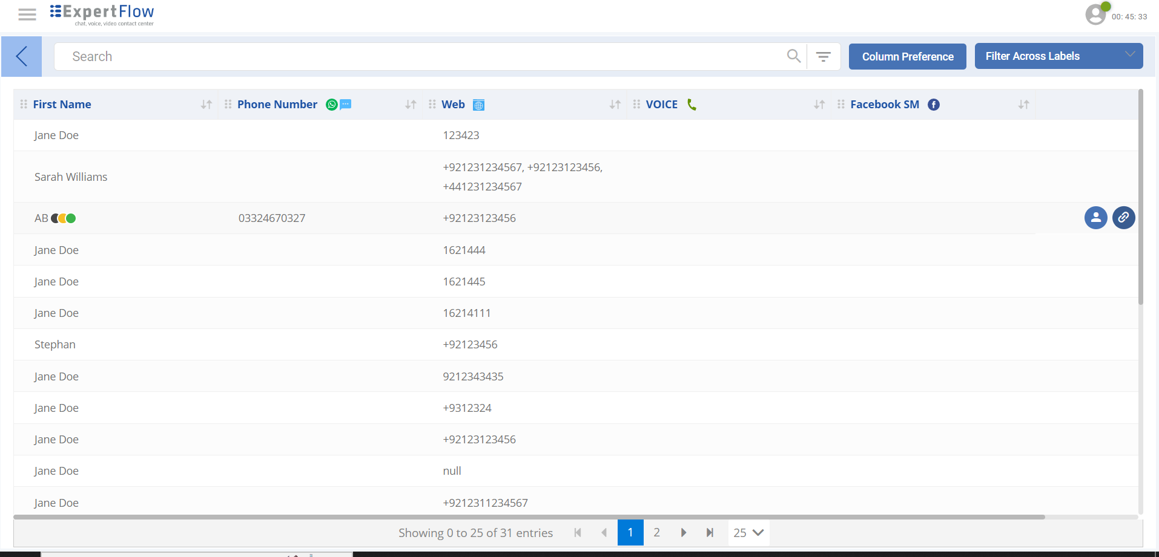Toggle sort on the VOICE column
This screenshot has height=557, width=1159.
(x=819, y=104)
